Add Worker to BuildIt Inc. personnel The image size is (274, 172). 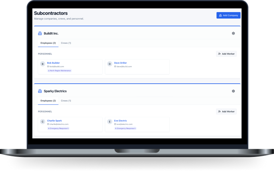(x=226, y=54)
